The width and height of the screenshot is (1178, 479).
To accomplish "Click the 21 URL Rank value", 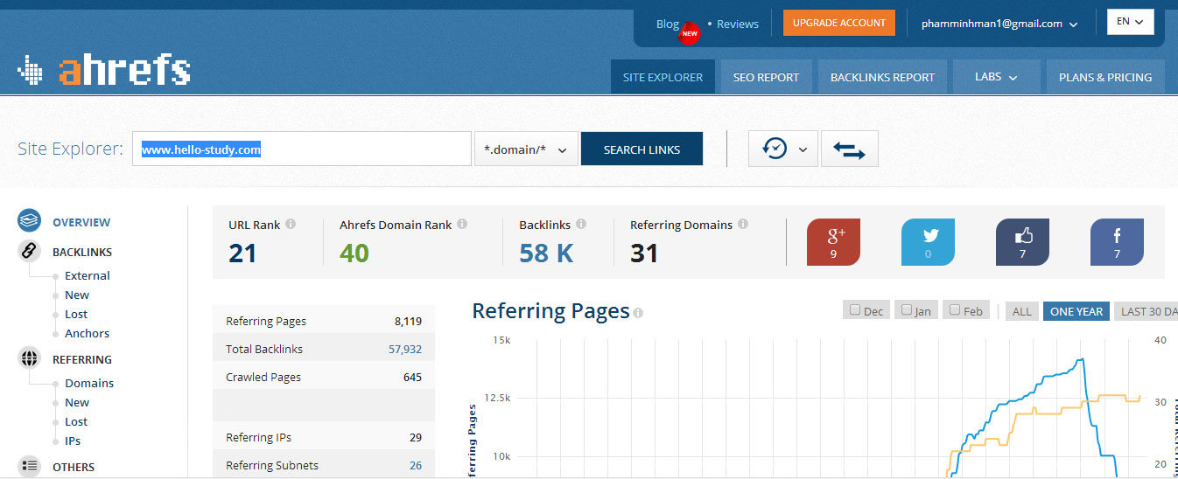I will pyautogui.click(x=242, y=253).
